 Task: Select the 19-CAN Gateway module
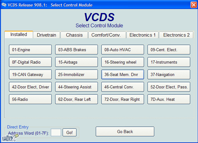(30, 74)
